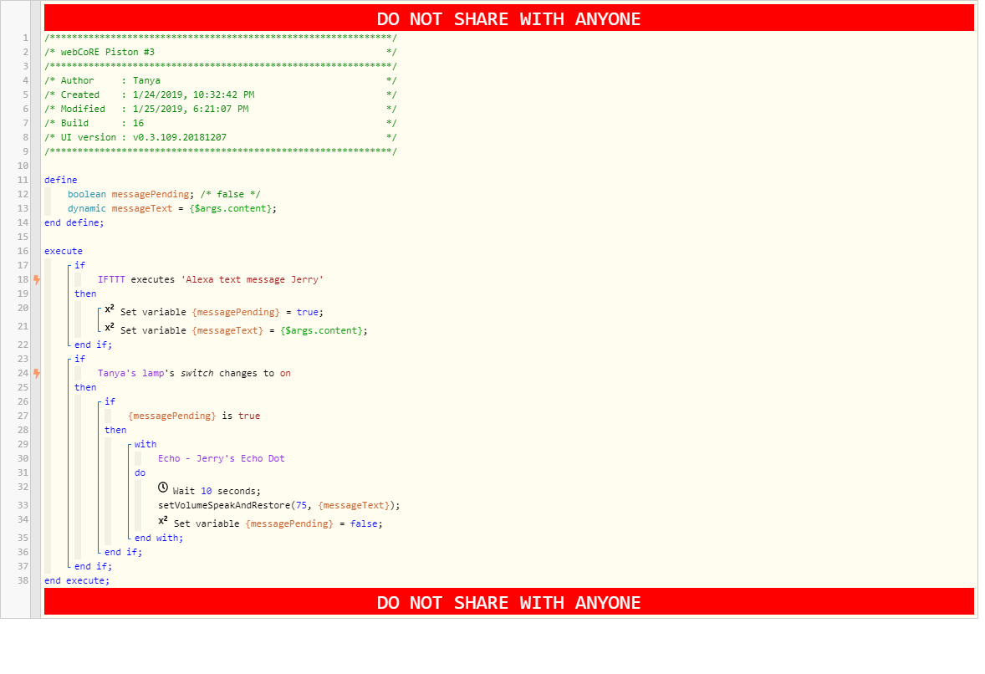The height and width of the screenshot is (674, 985).
Task: Click the 'then' keyword after messagePending condition
Action: pos(115,430)
